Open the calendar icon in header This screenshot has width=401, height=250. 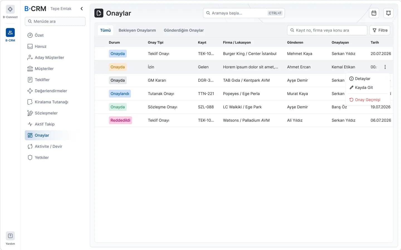(x=374, y=13)
